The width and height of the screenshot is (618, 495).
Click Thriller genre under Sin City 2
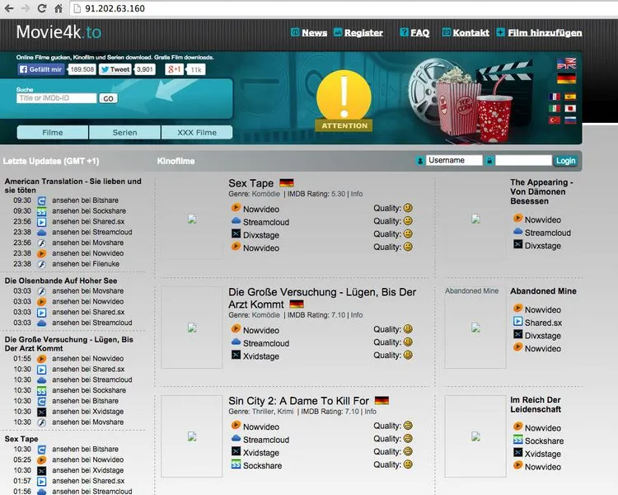264,412
